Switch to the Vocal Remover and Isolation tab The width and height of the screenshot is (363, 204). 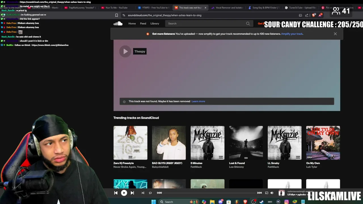227,8
